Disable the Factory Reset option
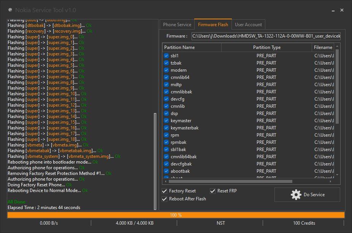The image size is (352, 233). 165,190
